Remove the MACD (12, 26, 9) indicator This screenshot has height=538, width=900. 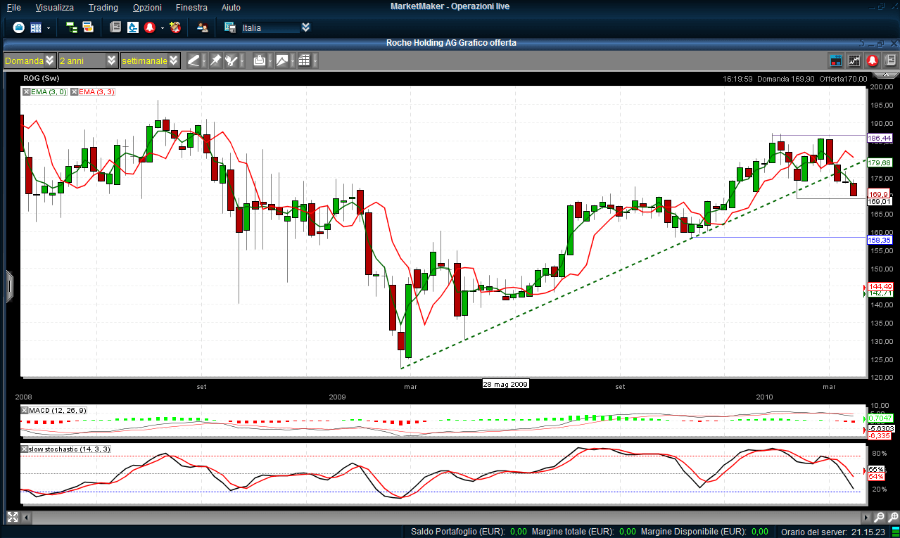point(25,410)
